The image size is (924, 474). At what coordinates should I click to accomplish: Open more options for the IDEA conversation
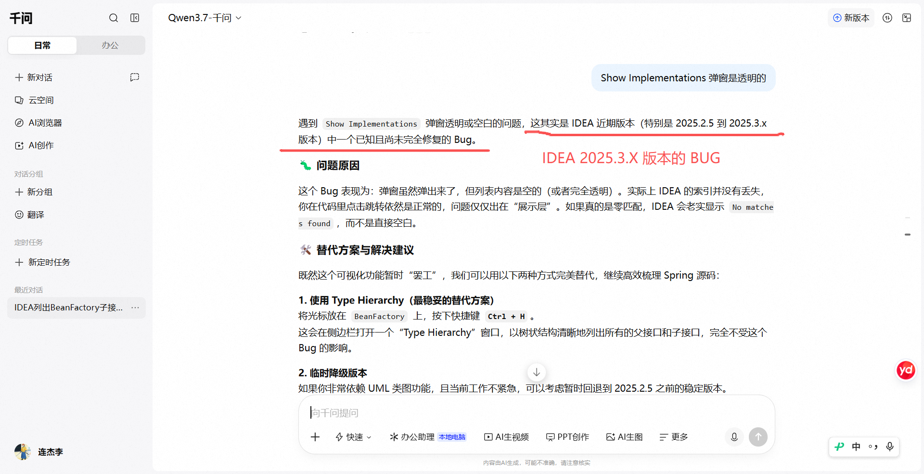[135, 307]
